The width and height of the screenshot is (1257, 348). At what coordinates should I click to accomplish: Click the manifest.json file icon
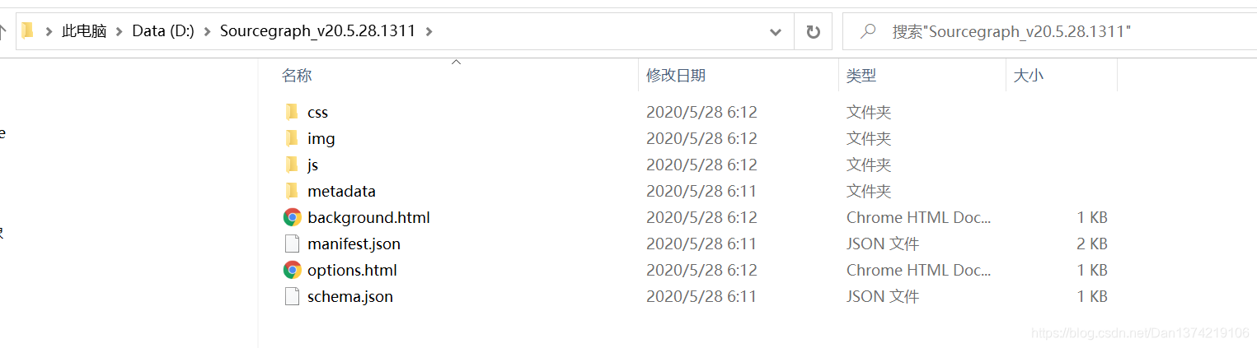pos(292,244)
